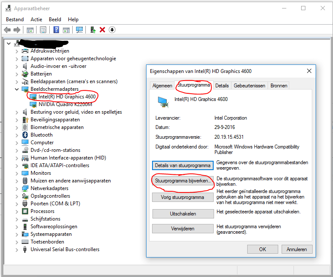Image resolution: width=333 pixels, height=277 pixels.
Task: Click Details van stuurprogramma button
Action: tap(183, 165)
